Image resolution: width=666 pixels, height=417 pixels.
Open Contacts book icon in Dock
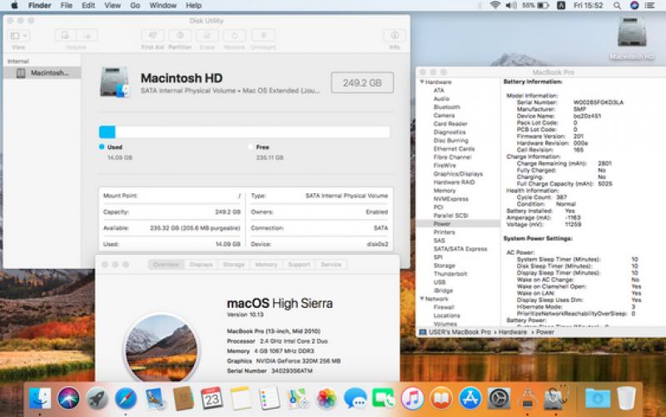click(183, 399)
